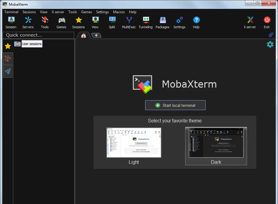Open the Terminal menu
The height and width of the screenshot is (204, 278).
tap(11, 12)
